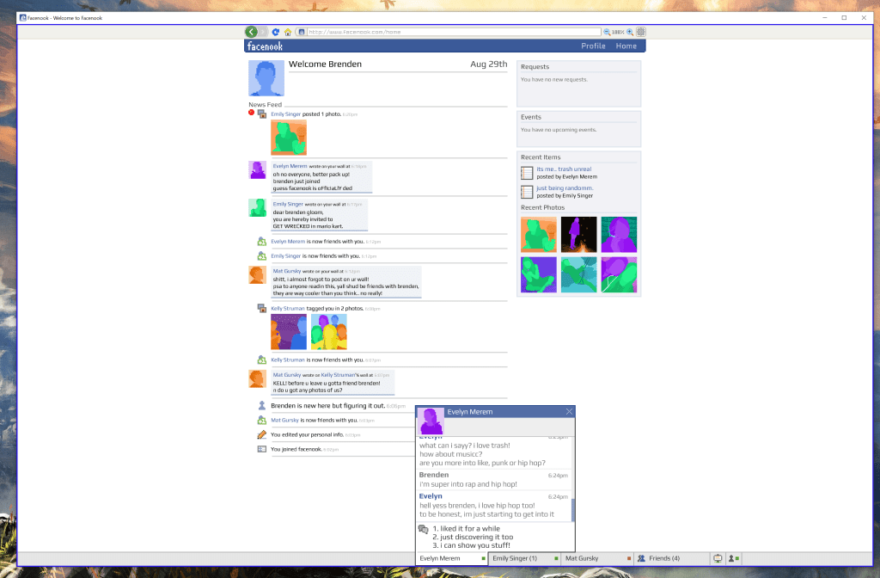Open "its me.. trash unreal" recent item
This screenshot has width=880, height=578.
[564, 169]
